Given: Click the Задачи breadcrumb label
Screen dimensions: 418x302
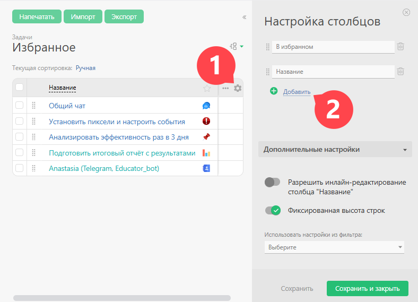Looking at the screenshot, I should pos(22,37).
